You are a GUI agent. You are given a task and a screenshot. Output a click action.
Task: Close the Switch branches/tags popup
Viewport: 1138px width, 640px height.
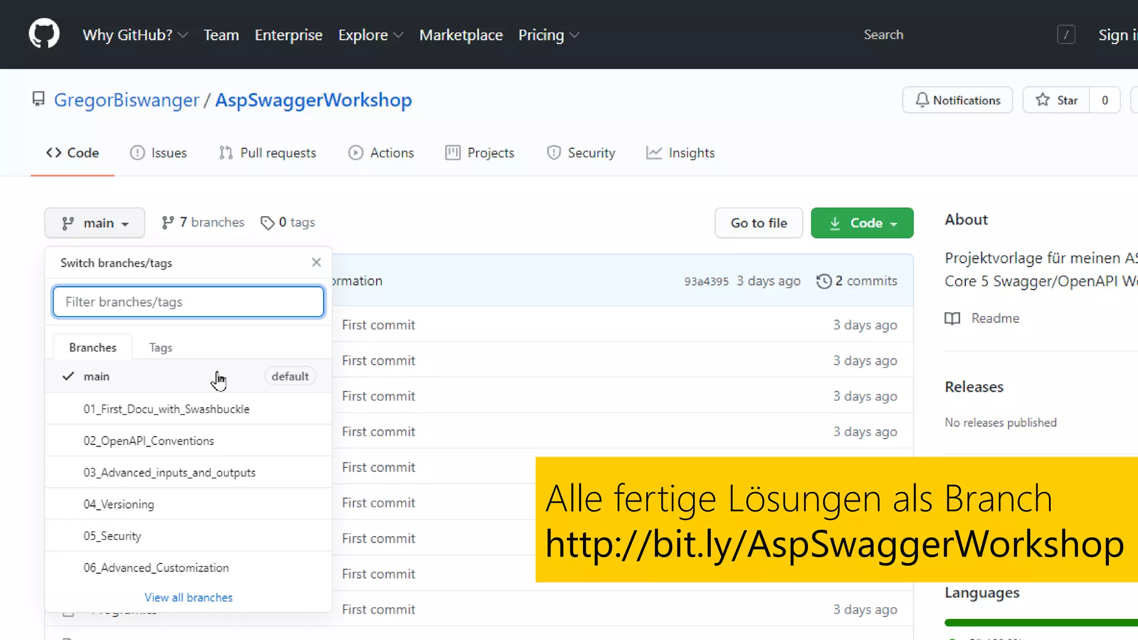(x=316, y=262)
